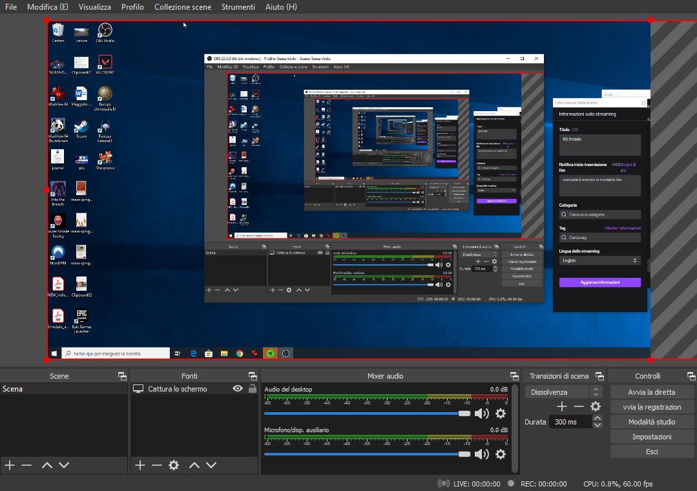
Task: Add a new source with plus icon in Fonti
Action: point(140,465)
